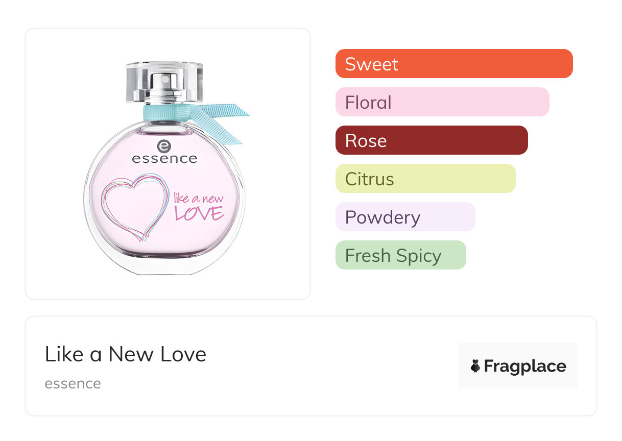
Task: Select the Floral accord bar
Action: pos(442,102)
